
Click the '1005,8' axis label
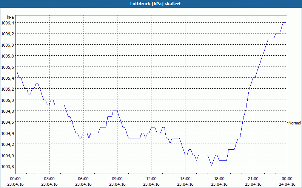[8, 56]
